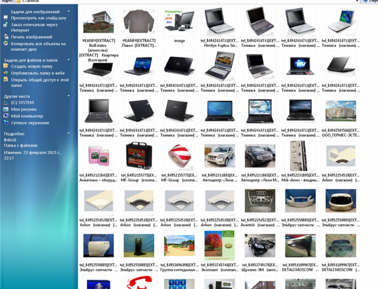Click the 'Папка с файлами' details text
The image size is (378, 289).
tap(21, 145)
